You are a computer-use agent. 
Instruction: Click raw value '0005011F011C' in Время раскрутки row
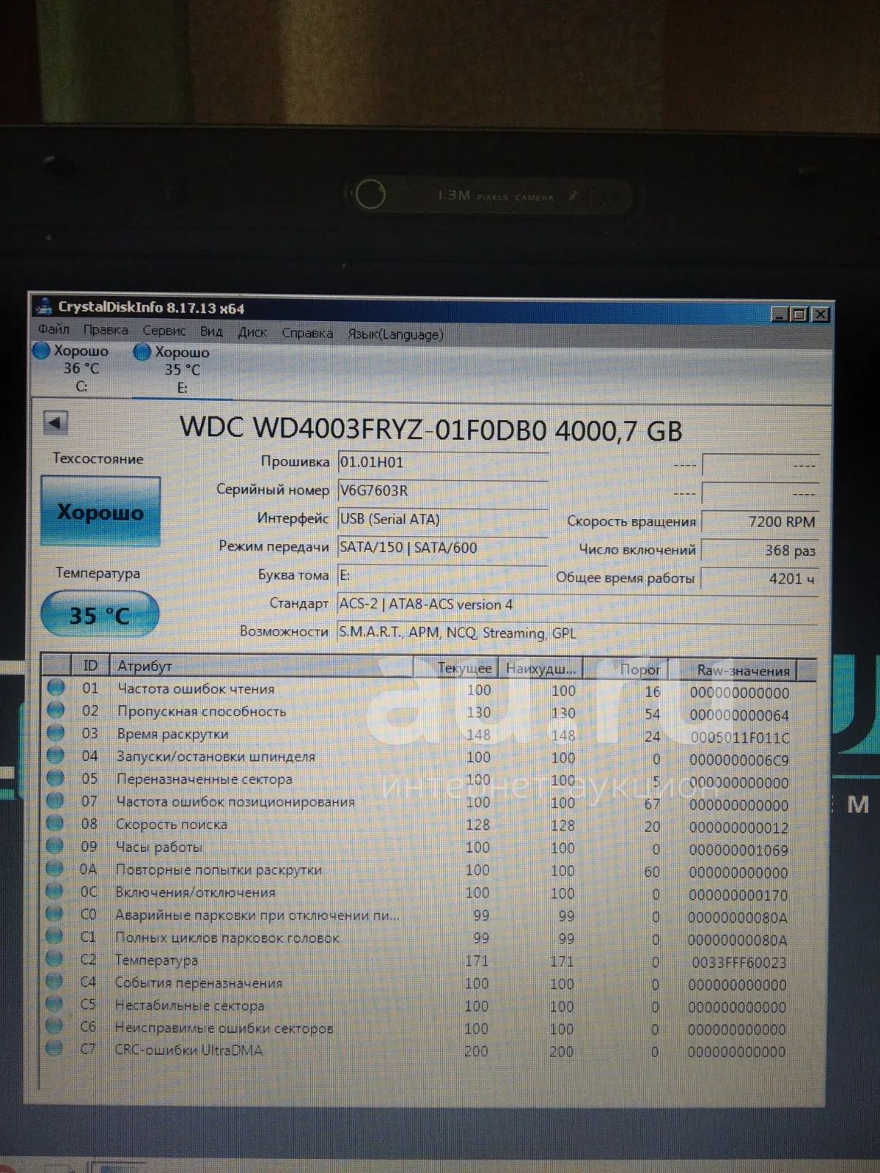[x=740, y=738]
